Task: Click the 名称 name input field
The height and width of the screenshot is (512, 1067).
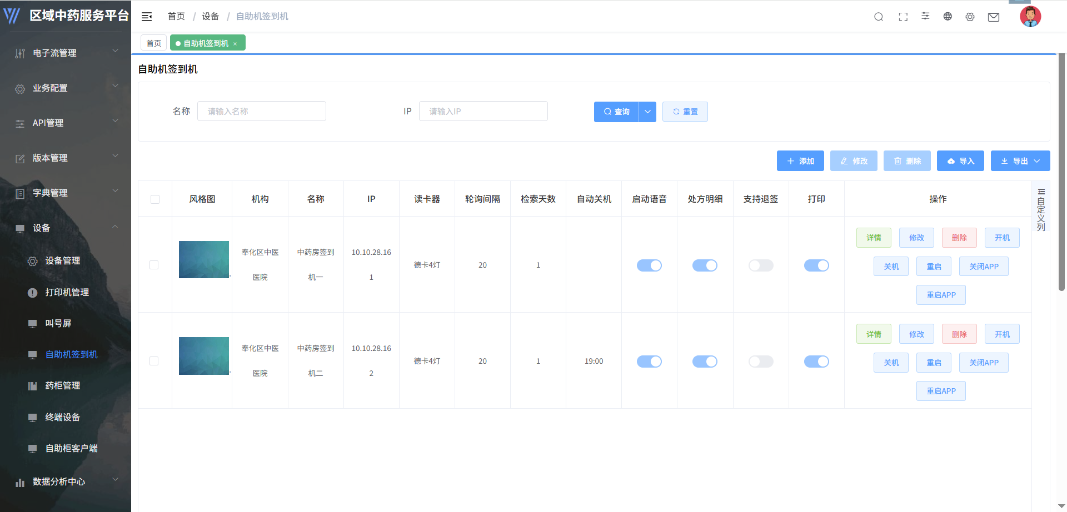Action: [x=262, y=111]
